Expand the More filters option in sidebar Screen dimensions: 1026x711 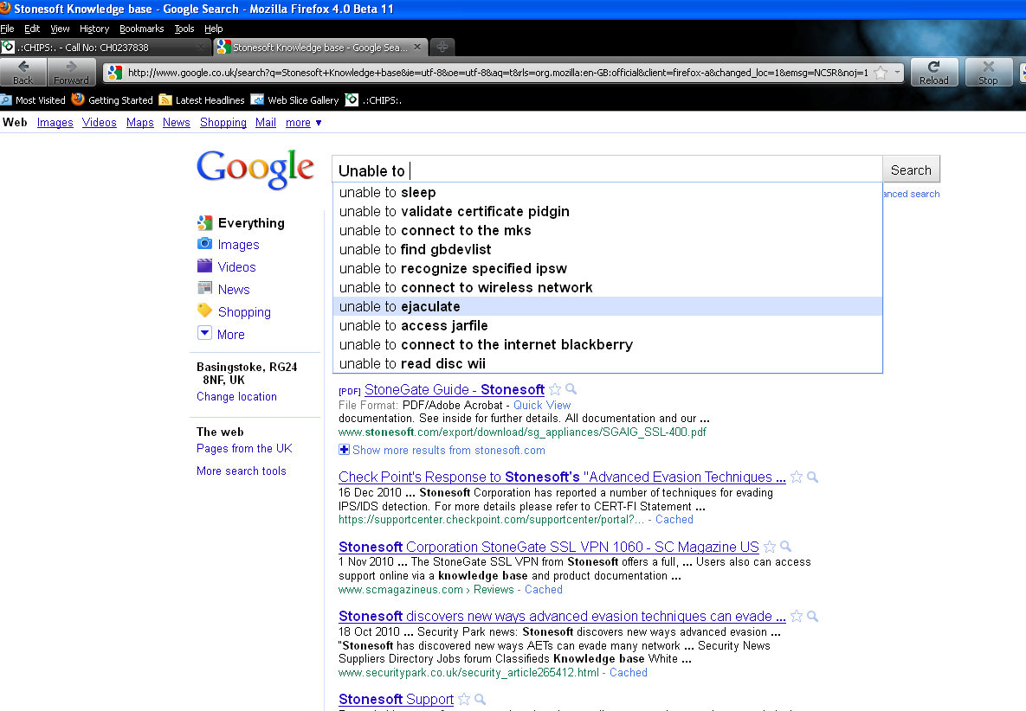pos(221,334)
